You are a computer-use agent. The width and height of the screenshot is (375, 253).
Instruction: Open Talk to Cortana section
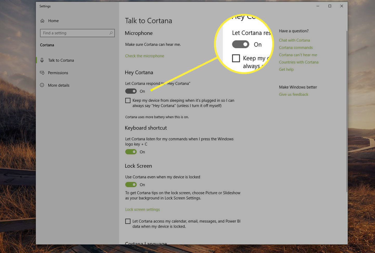77,60
